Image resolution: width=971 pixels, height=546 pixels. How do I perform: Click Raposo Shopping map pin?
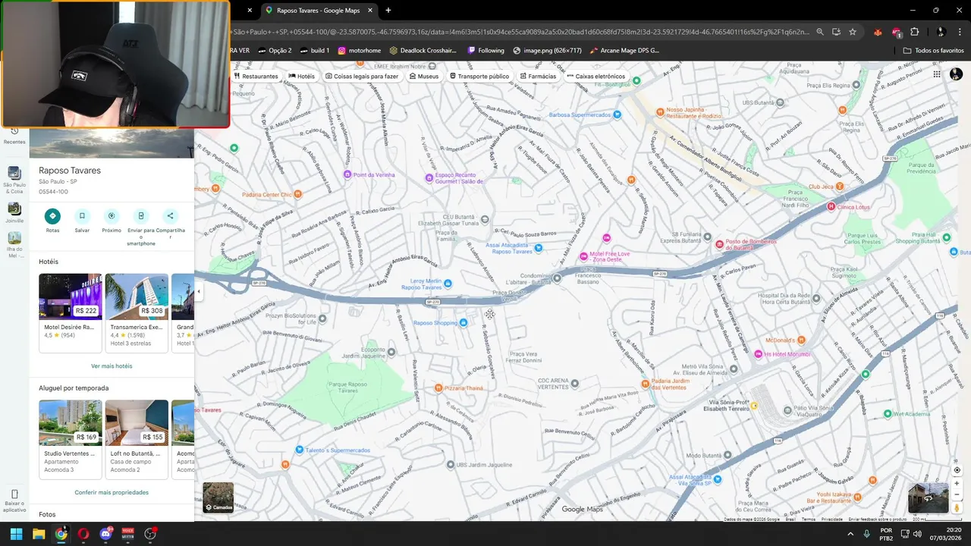[x=464, y=323]
